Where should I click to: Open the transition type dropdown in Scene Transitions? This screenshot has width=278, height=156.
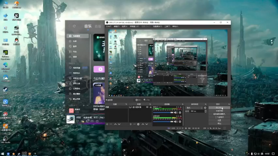194,108
